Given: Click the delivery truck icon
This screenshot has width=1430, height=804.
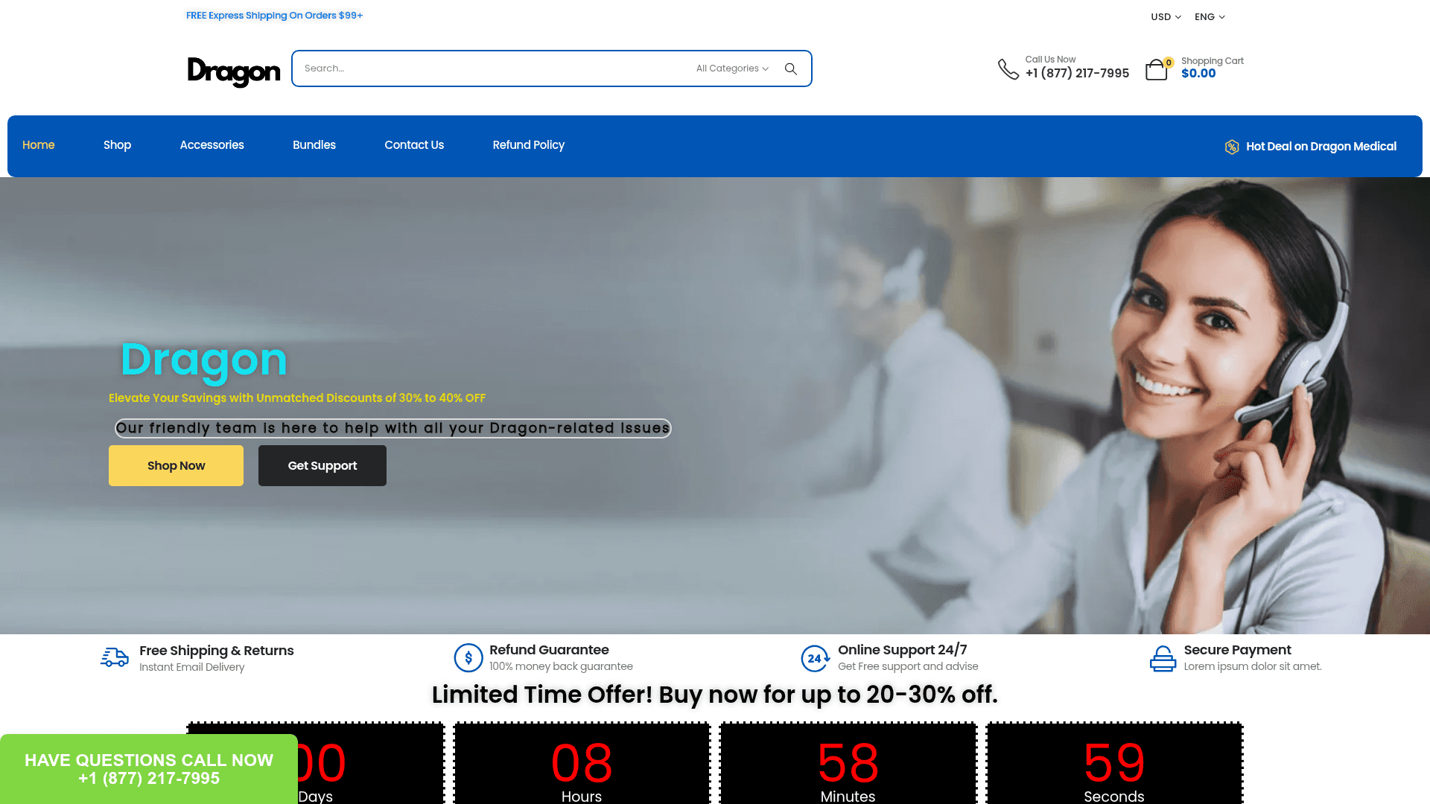Looking at the screenshot, I should click(115, 657).
